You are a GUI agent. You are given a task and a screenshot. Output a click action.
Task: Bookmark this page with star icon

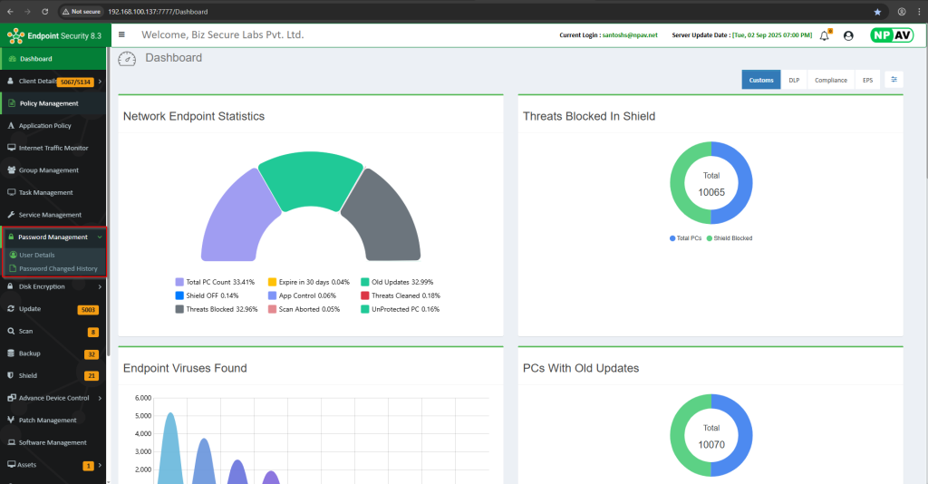(x=877, y=12)
